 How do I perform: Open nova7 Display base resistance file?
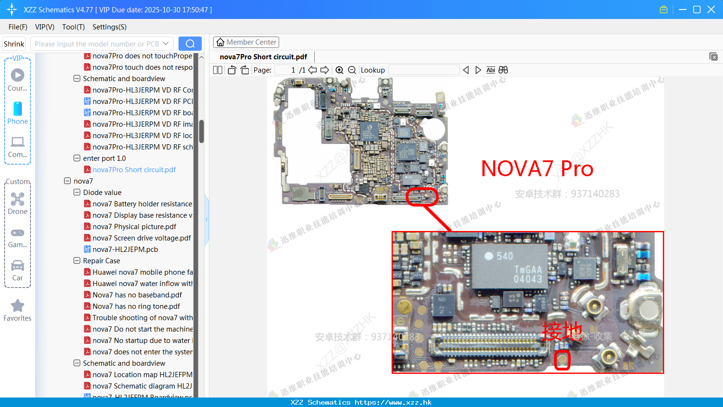[138, 215]
